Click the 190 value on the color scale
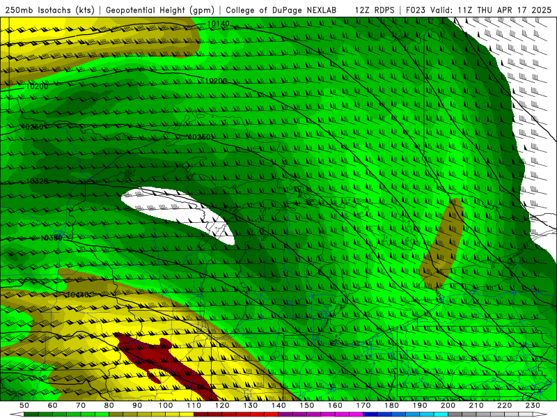The height and width of the screenshot is (418, 557). pyautogui.click(x=421, y=405)
